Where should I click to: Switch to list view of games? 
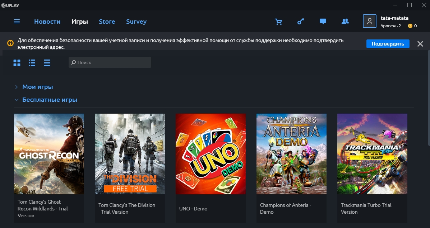point(32,62)
